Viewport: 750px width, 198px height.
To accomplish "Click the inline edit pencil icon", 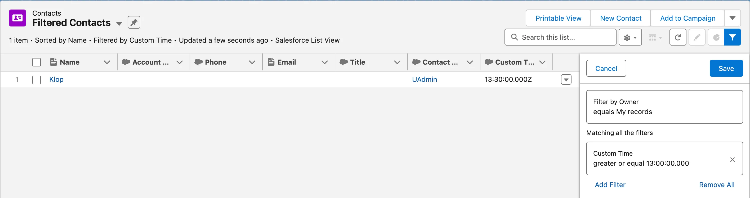I will 697,37.
